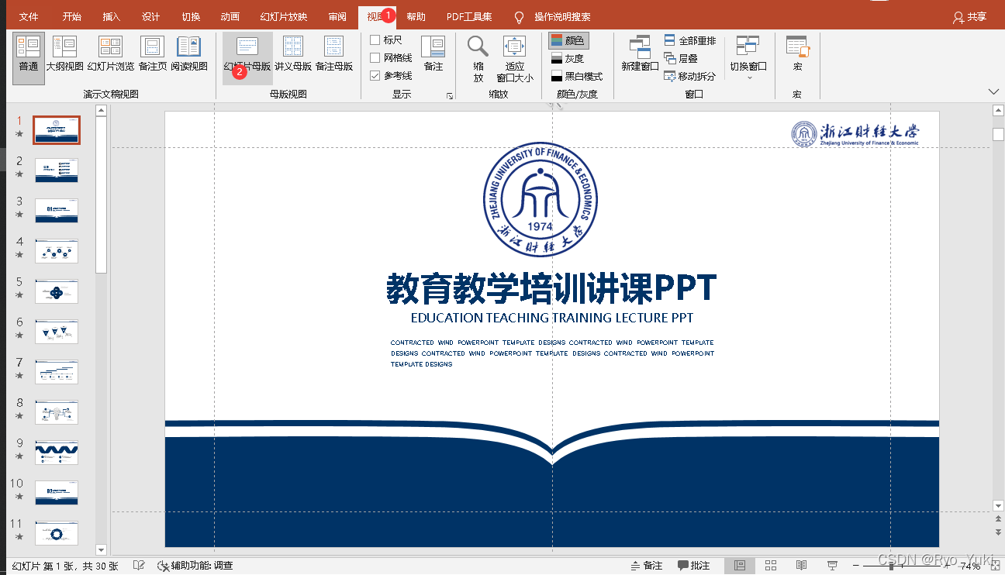Click the Help (帮助) tab

coord(416,17)
